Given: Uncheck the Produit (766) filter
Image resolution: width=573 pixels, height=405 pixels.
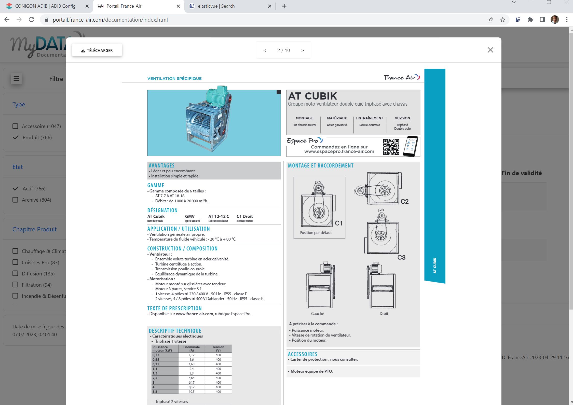Looking at the screenshot, I should point(16,137).
